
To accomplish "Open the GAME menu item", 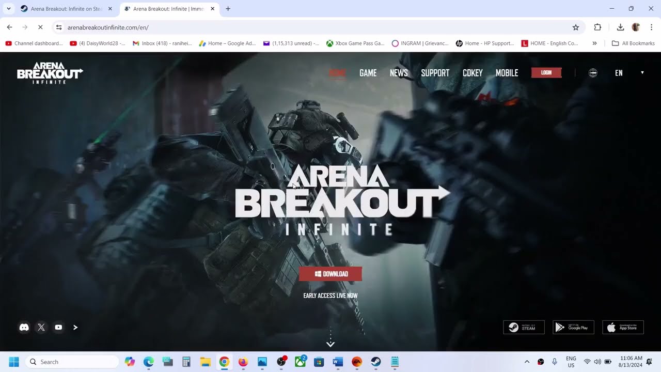I will (x=368, y=73).
